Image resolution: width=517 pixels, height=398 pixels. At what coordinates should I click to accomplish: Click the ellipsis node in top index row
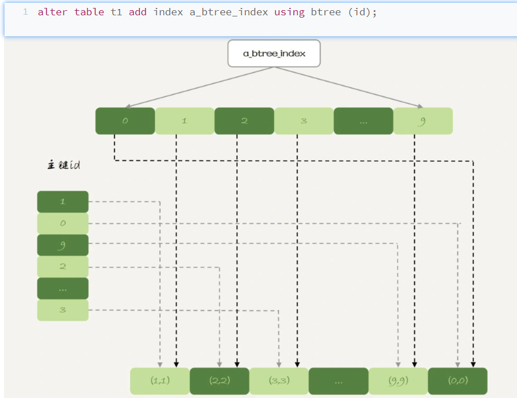point(363,121)
